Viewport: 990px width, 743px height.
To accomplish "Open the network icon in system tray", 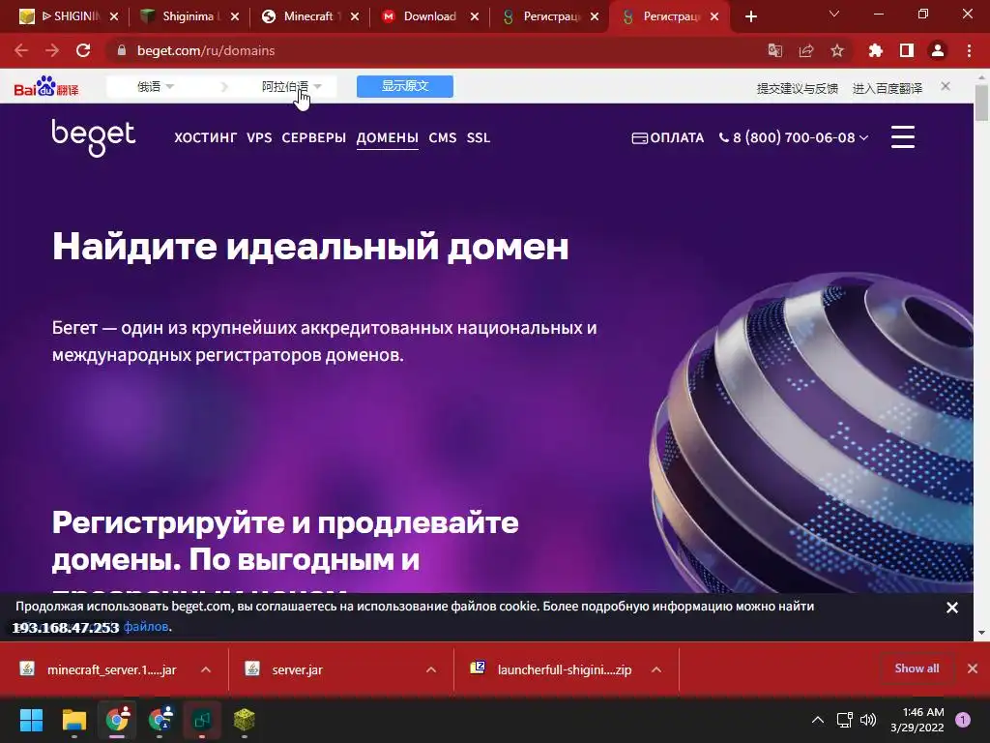I will coord(844,720).
